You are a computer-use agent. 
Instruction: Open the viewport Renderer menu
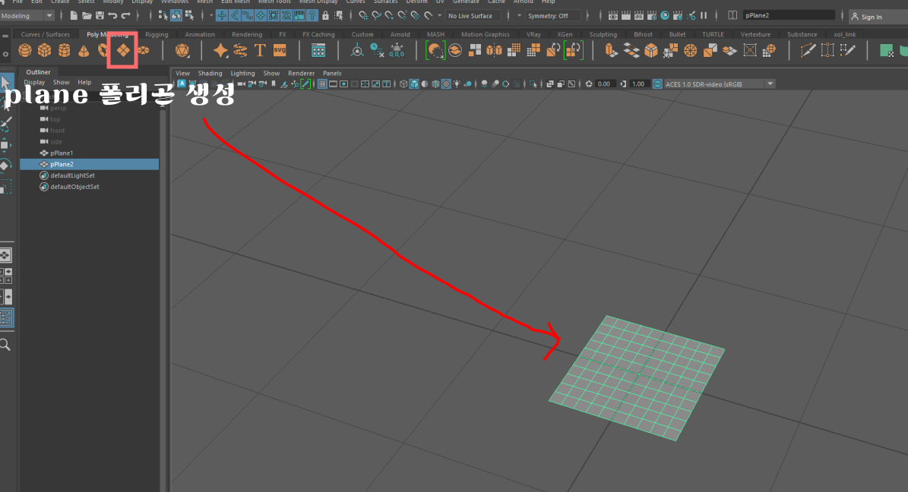[x=301, y=74]
